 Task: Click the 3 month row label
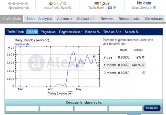click(x=110, y=73)
